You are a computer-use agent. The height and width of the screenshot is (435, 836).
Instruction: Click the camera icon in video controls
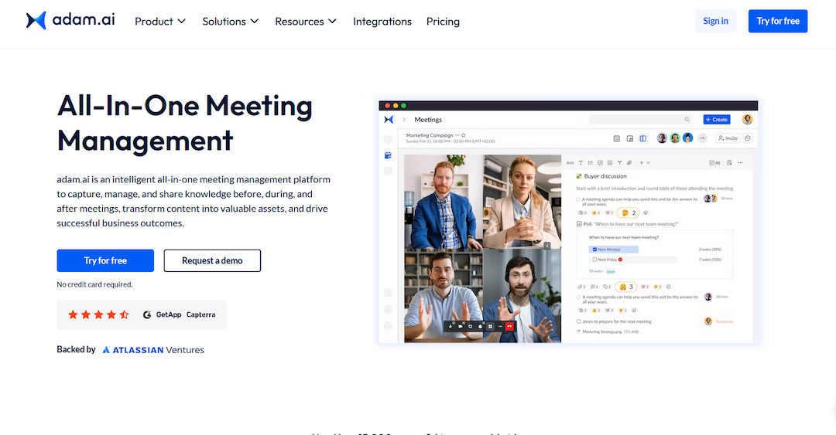[460, 326]
